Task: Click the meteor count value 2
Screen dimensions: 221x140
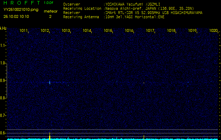Action: pos(50,16)
